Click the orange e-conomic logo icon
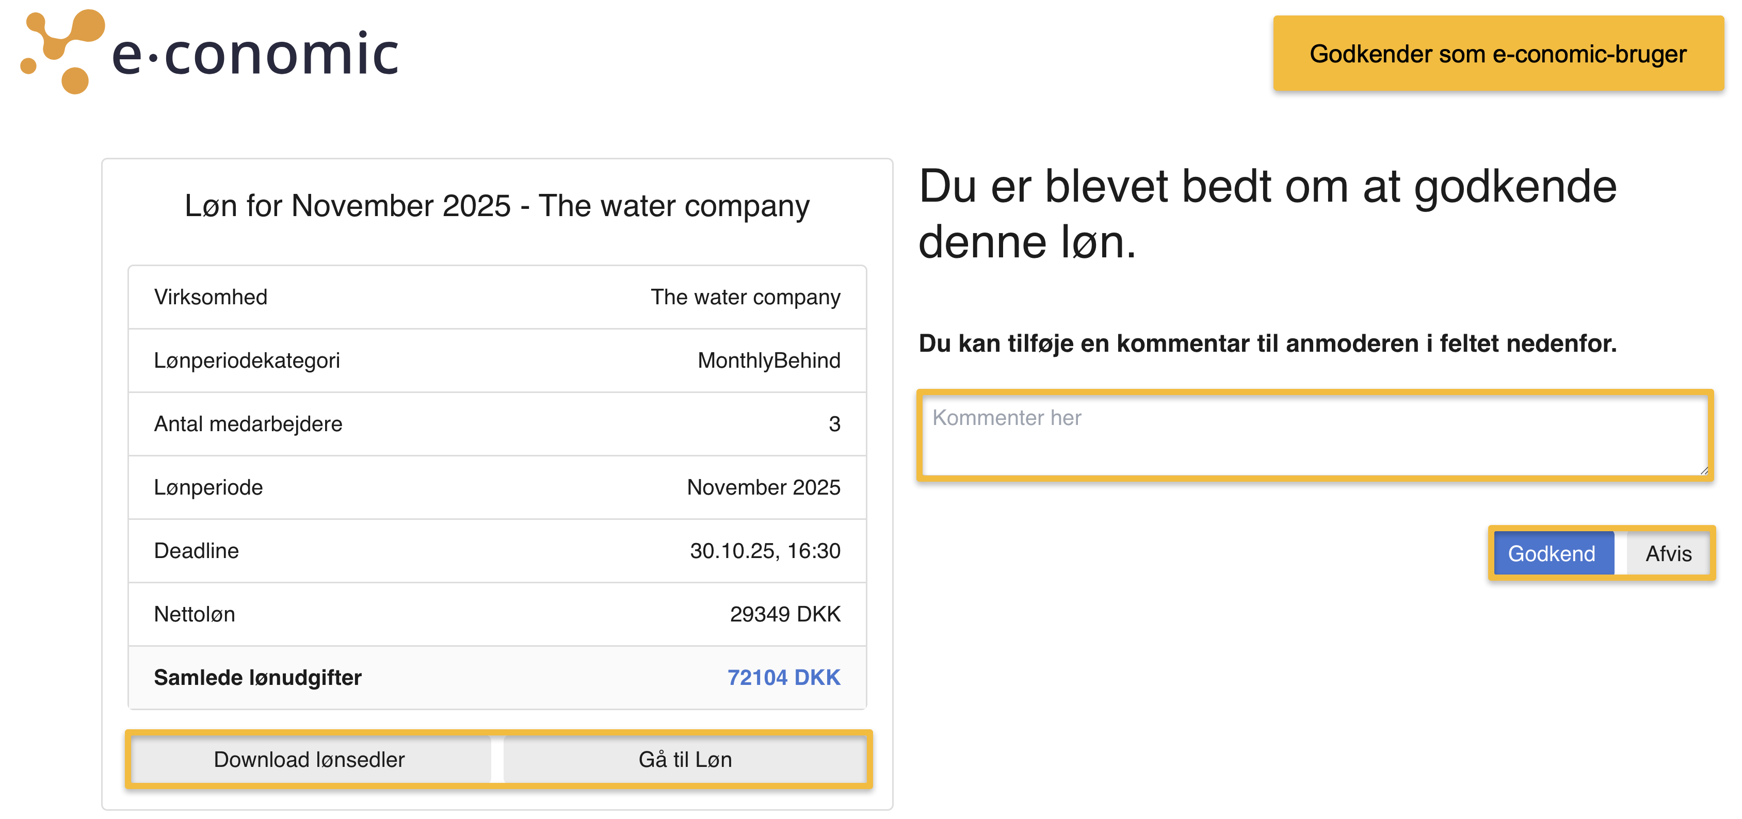Screen dimensions: 1742x819 (x=63, y=52)
